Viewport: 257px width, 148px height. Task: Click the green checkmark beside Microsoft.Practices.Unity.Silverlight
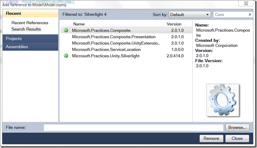coord(66,56)
